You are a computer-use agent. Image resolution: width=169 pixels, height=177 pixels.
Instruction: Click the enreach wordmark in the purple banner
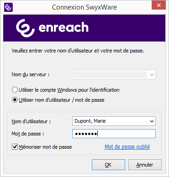(x=63, y=27)
